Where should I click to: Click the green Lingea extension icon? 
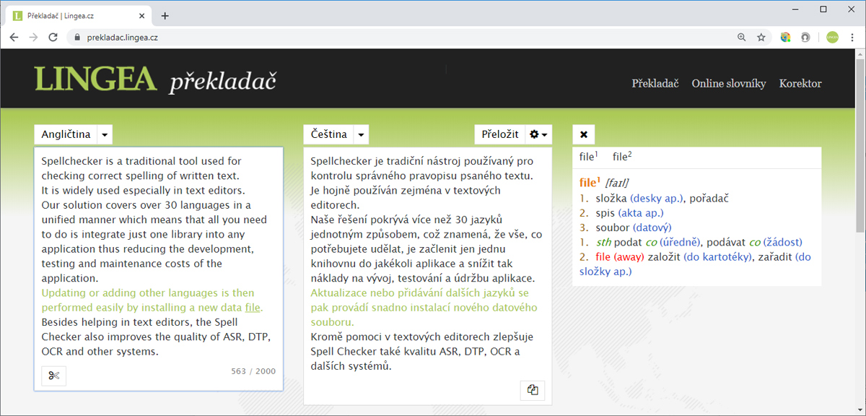832,38
